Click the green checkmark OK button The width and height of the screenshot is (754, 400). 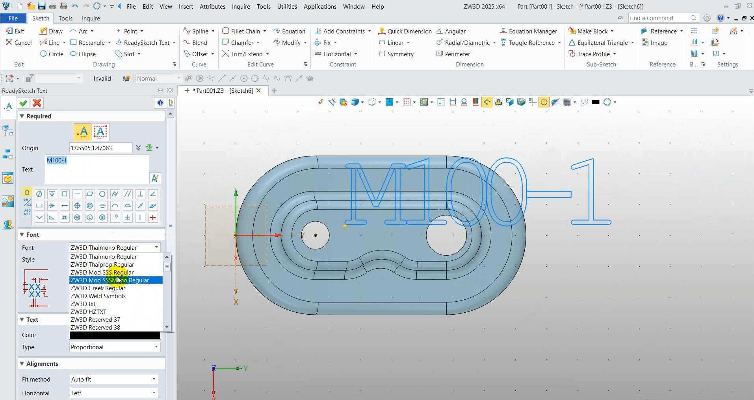[x=23, y=103]
